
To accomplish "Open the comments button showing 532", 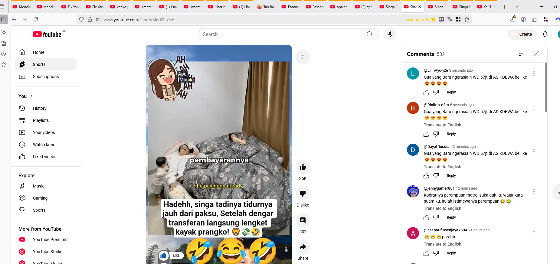I will coord(303,220).
